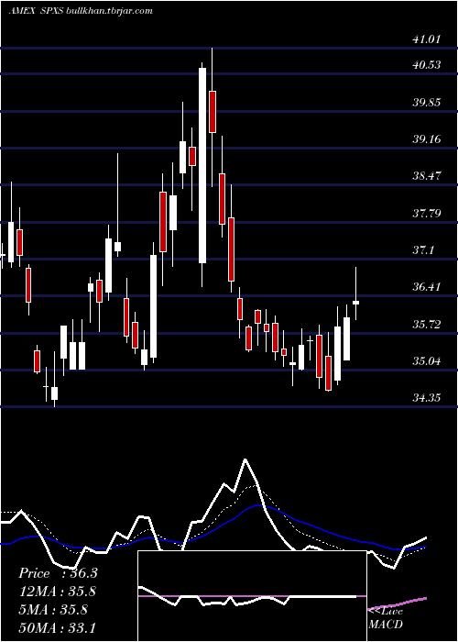Click the <<Live MACD label
Viewport: 458px width, 642px height.
386,617
